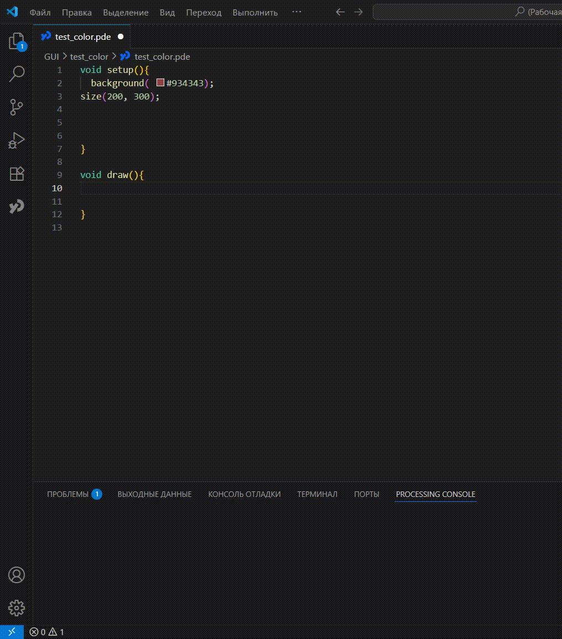Open the GUI folder breadcrumb
562x639 pixels.
pyautogui.click(x=51, y=56)
